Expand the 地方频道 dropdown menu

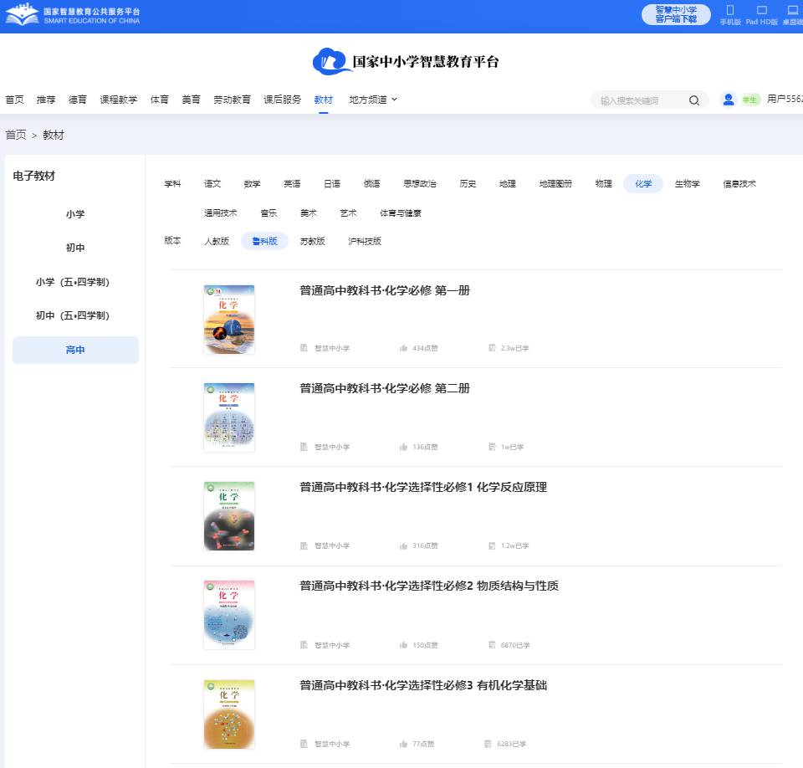point(371,99)
